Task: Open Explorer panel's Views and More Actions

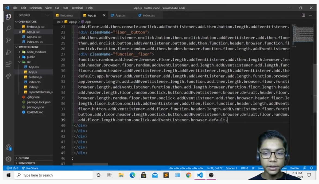Action: [x=47, y=15]
